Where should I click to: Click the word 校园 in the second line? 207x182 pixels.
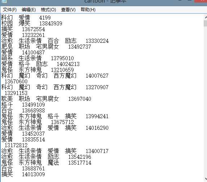7,24
